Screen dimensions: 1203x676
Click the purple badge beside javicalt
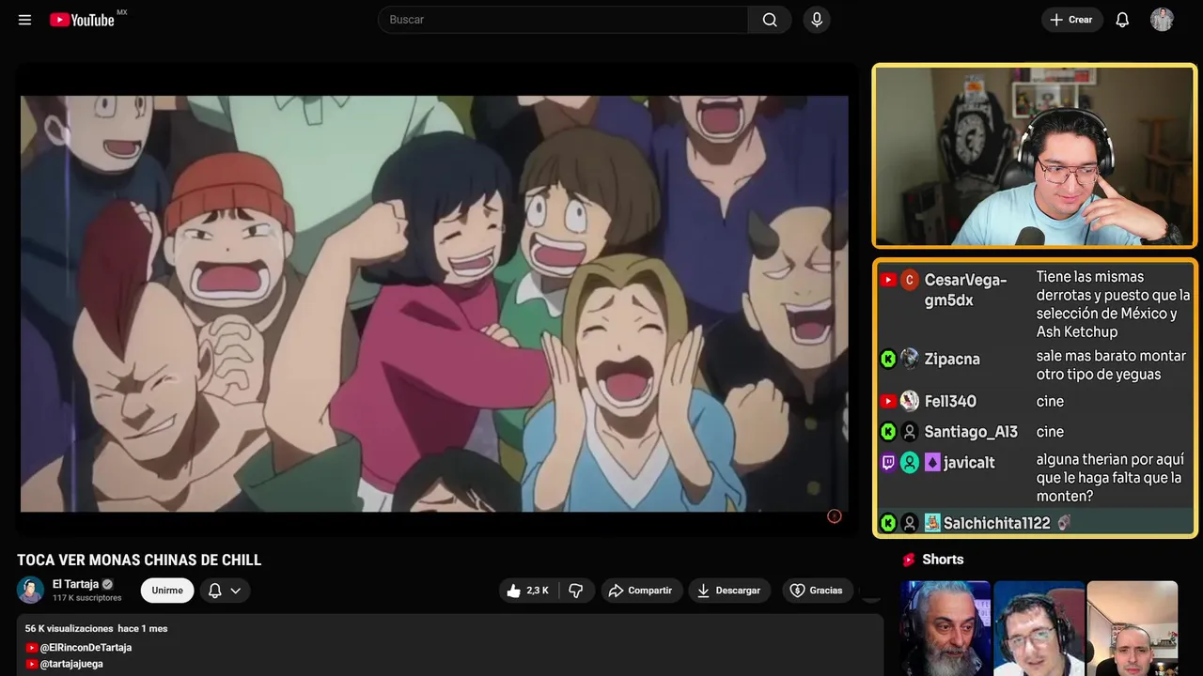932,463
